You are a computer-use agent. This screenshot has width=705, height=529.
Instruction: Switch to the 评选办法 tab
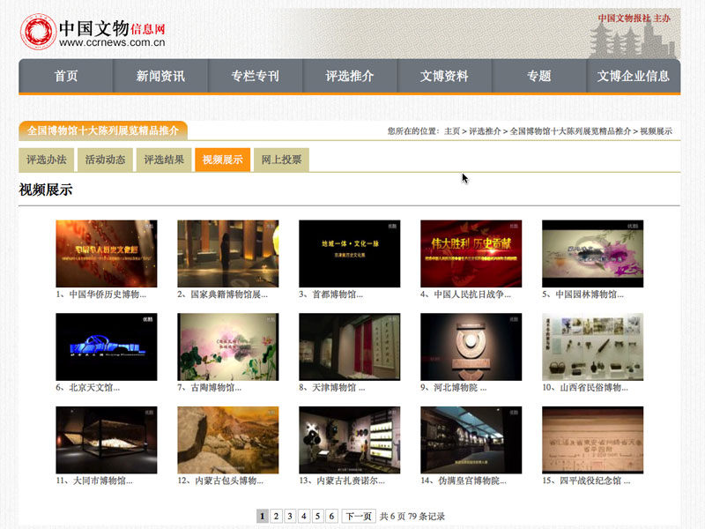tap(47, 160)
